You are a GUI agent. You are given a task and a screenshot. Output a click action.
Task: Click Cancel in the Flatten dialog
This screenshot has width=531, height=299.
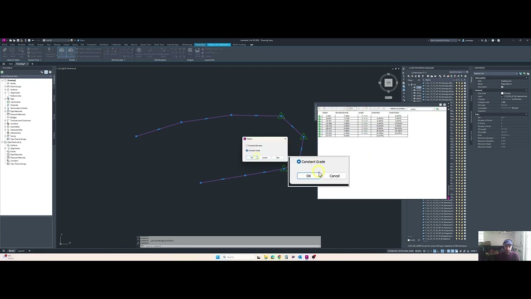265,157
